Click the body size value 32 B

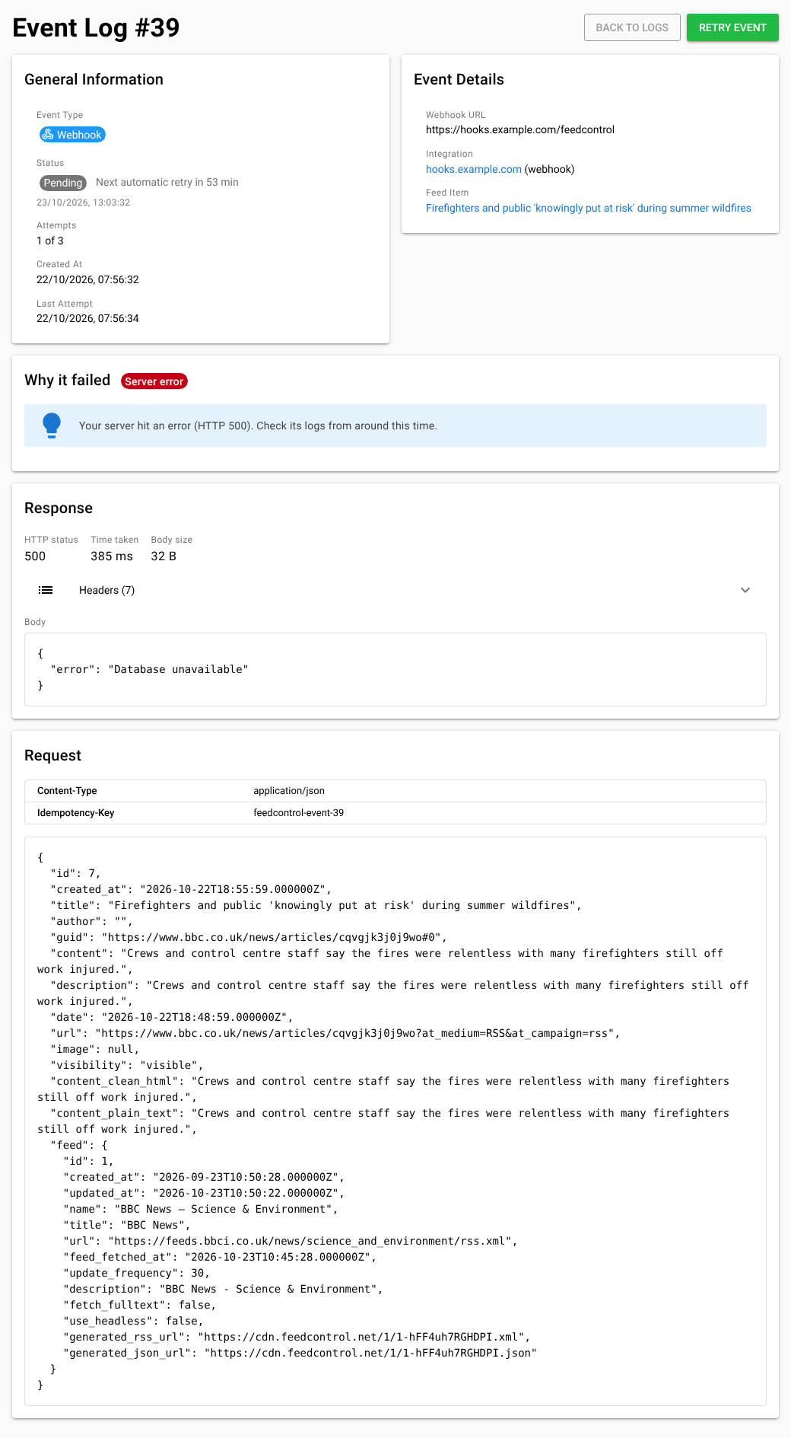coord(164,556)
